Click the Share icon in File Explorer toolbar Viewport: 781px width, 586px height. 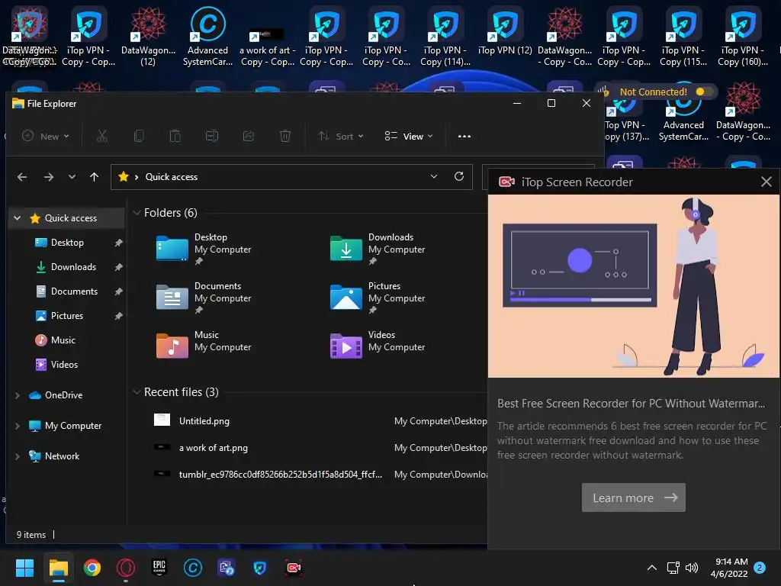point(249,136)
